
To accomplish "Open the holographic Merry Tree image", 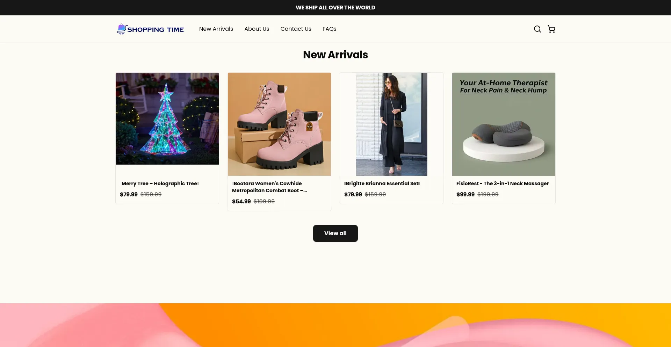I will (167, 118).
